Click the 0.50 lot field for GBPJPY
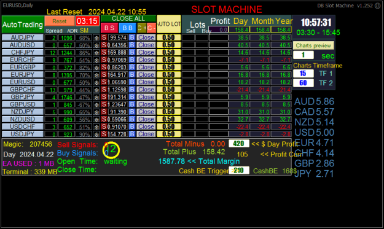This screenshot has height=229, width=384. (x=169, y=97)
